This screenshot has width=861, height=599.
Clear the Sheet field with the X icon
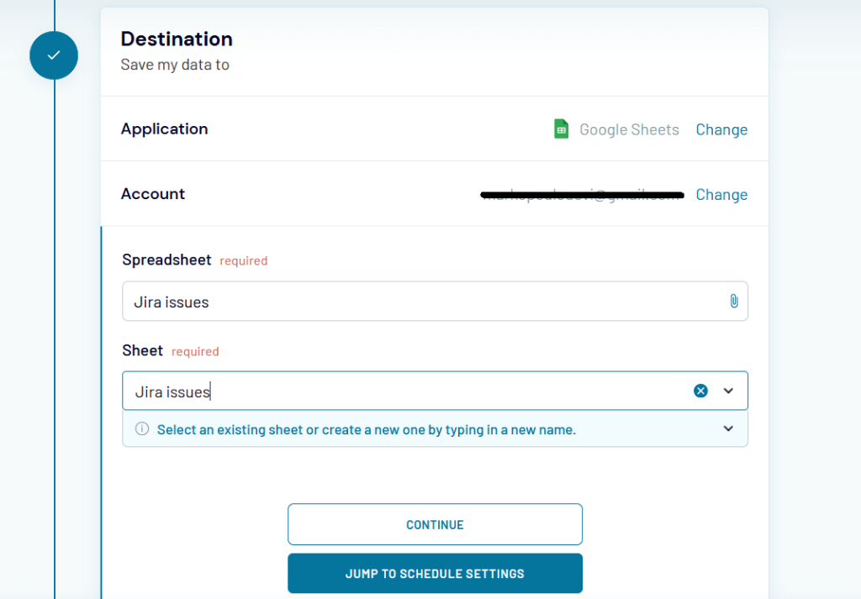[700, 391]
